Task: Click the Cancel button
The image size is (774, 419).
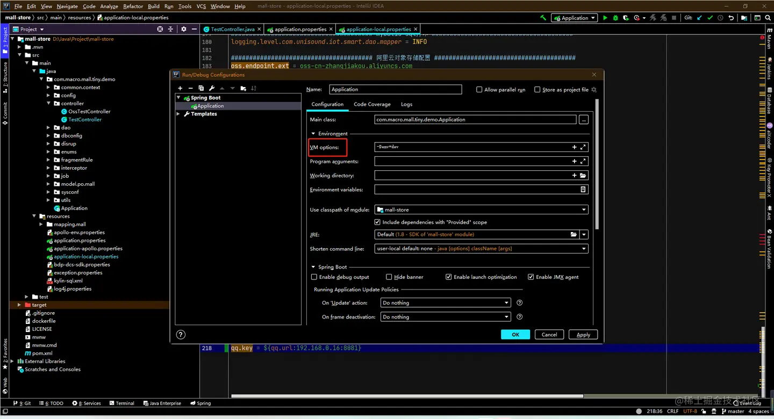Action: 549,335
